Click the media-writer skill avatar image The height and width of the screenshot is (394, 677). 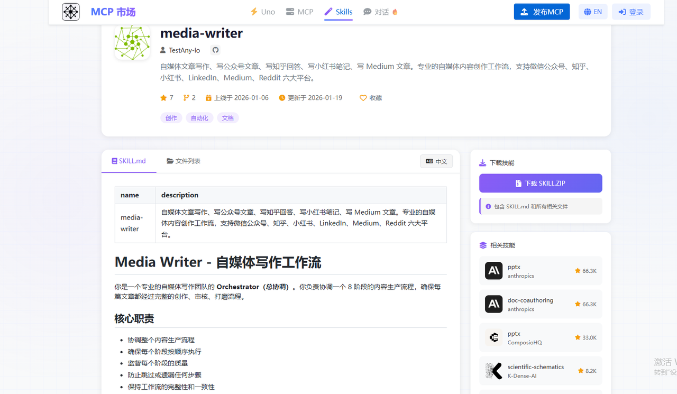[132, 42]
